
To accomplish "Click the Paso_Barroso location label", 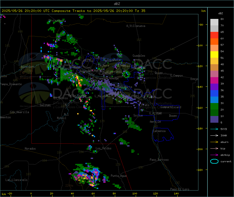I will tap(159, 160).
